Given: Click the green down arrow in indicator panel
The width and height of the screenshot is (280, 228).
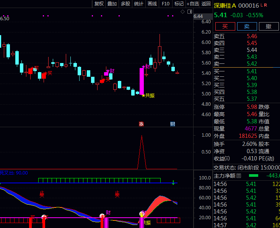Looking at the screenshot, I should pos(173,183).
